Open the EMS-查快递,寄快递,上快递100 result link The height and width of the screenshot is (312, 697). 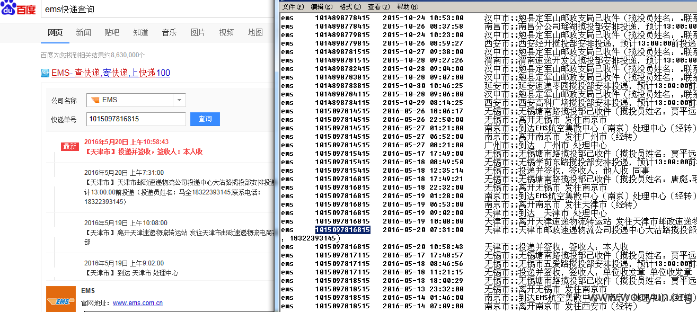[111, 73]
